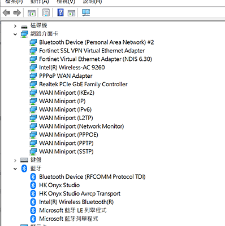The image size is (225, 226).
Task: Open the Properties toolbar icon
Action: pos(46,13)
